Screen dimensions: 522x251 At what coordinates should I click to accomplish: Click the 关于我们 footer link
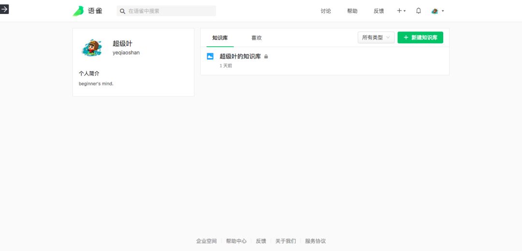coord(286,241)
